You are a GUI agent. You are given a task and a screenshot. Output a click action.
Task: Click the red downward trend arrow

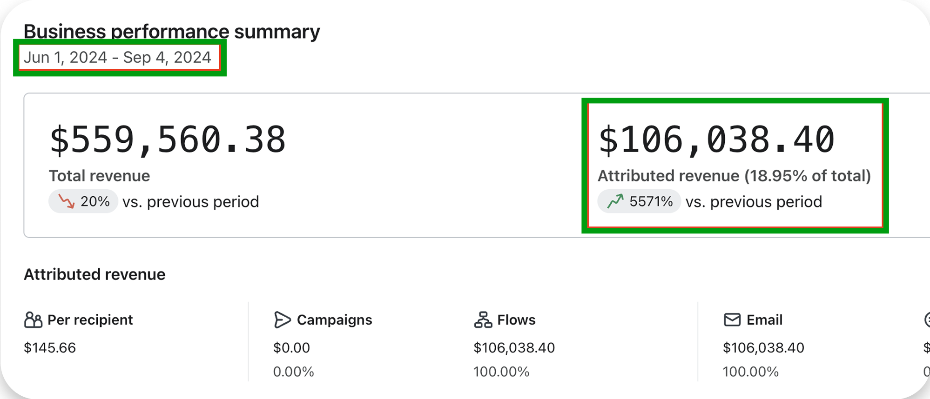66,201
